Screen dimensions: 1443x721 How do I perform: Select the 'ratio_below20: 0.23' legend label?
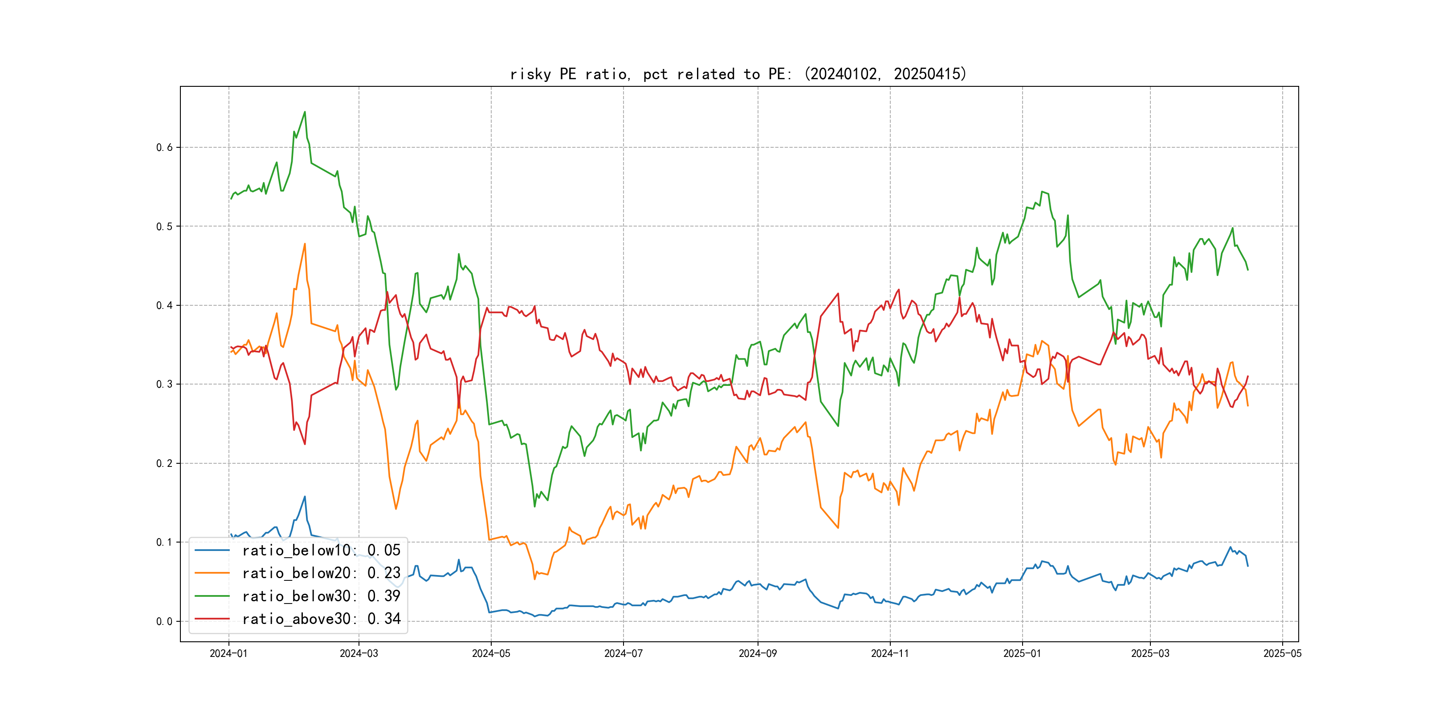(x=321, y=573)
